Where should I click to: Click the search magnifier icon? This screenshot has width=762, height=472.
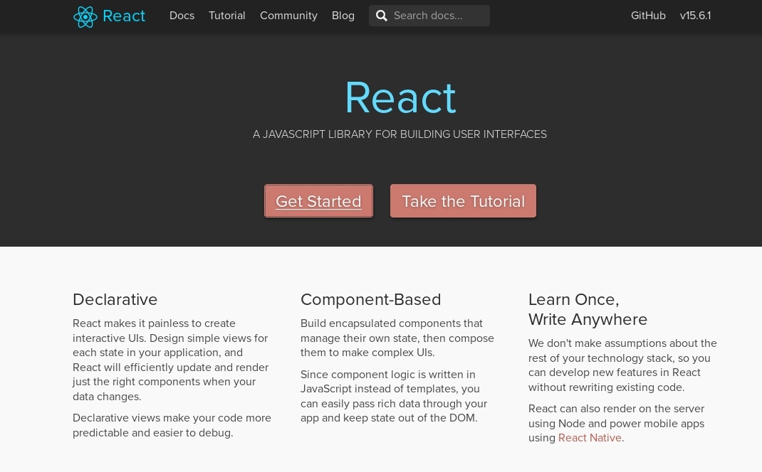tap(382, 16)
